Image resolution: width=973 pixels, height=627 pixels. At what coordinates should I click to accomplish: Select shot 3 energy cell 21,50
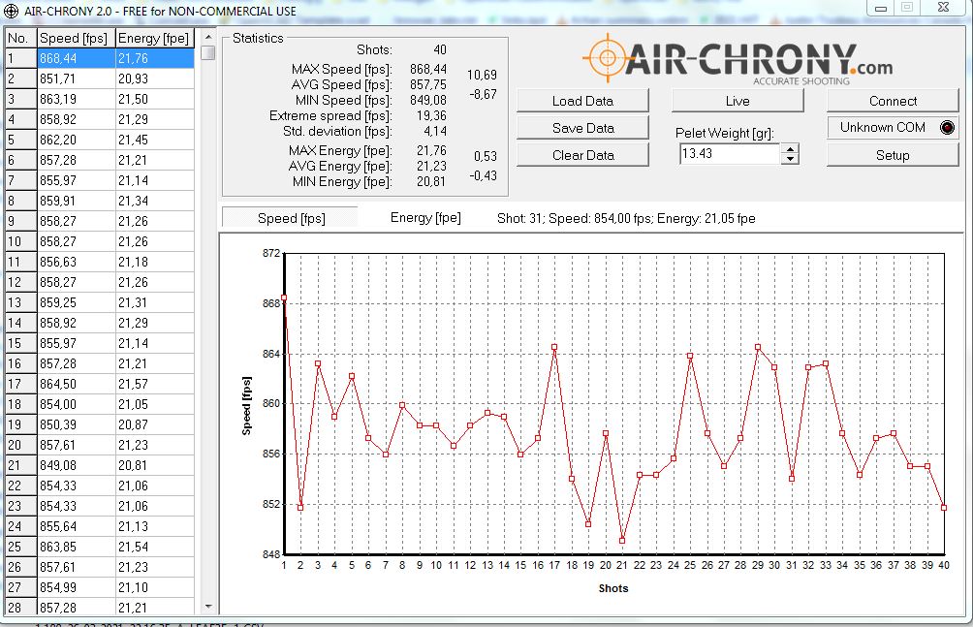coord(154,99)
